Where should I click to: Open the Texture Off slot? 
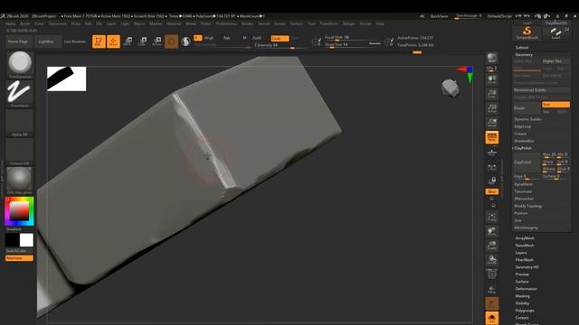[19, 152]
